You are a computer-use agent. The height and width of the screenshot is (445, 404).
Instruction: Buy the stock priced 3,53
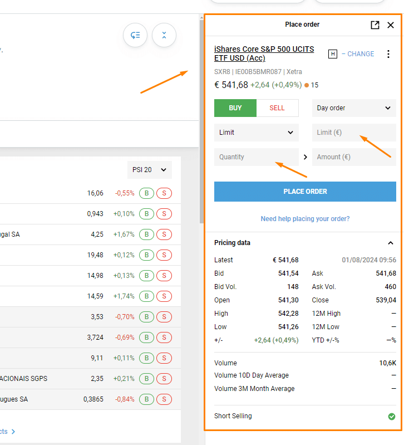tap(146, 317)
